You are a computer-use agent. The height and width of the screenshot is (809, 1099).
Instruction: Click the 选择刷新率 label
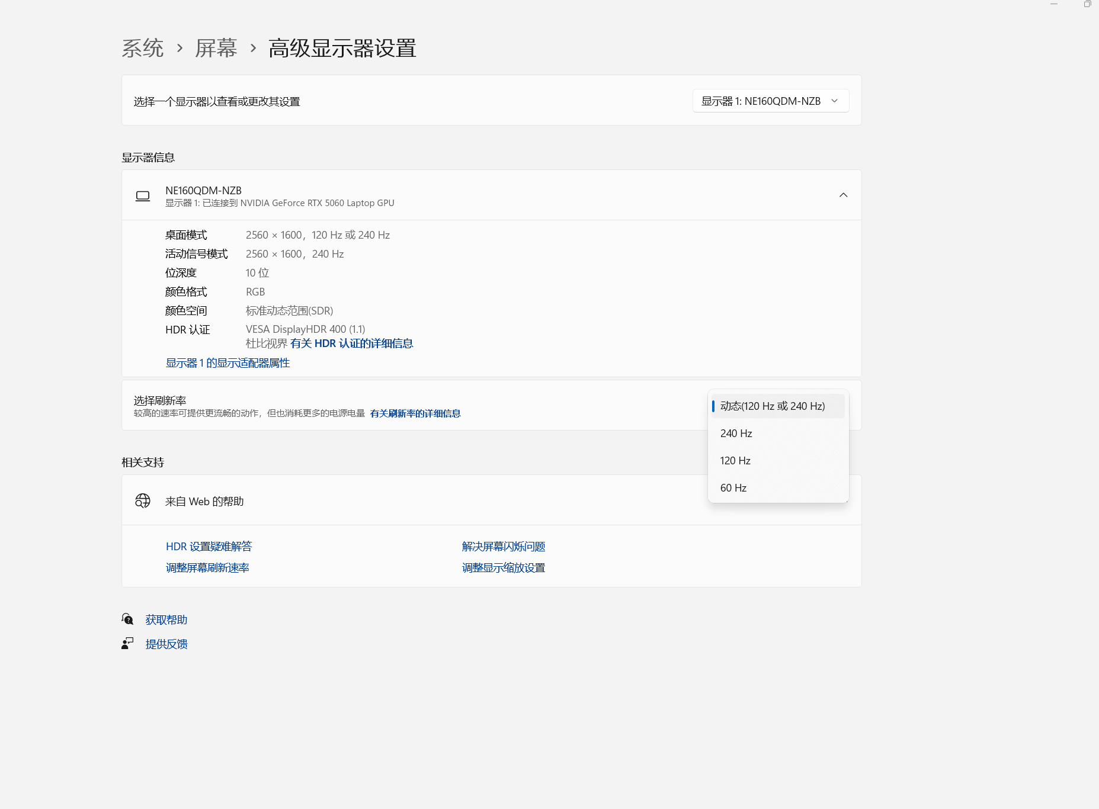coord(160,401)
